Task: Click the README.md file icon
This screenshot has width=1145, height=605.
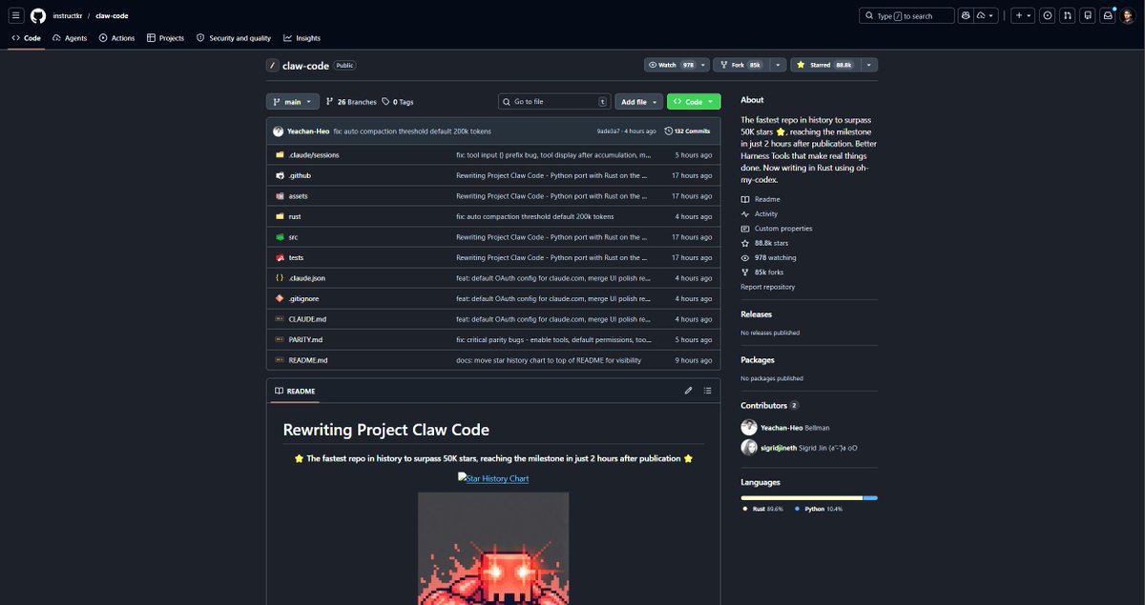Action: [280, 360]
